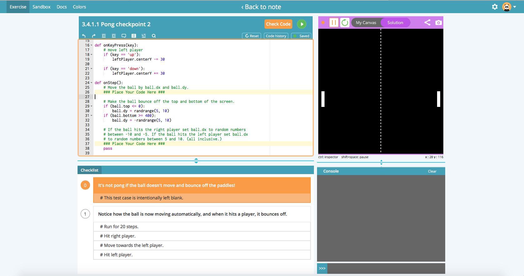Open the Sandbox tab
524x276 pixels.
[41, 7]
